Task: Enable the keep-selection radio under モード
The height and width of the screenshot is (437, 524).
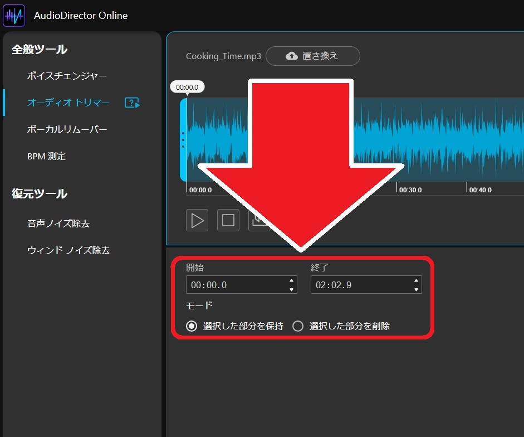Action: coord(192,326)
